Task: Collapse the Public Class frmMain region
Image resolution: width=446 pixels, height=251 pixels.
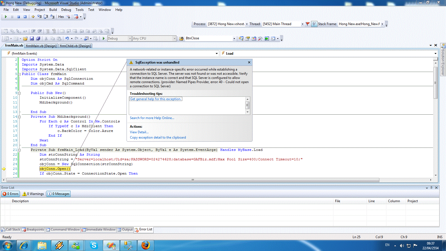Action: click(x=19, y=74)
